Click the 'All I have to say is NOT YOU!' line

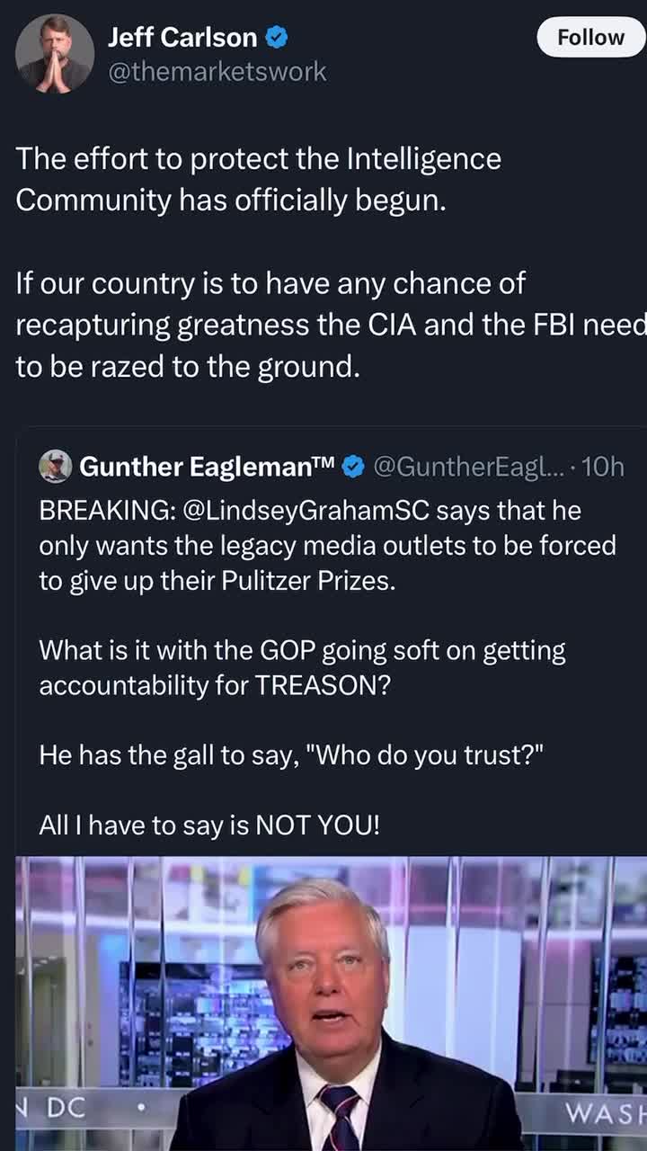[x=209, y=825]
